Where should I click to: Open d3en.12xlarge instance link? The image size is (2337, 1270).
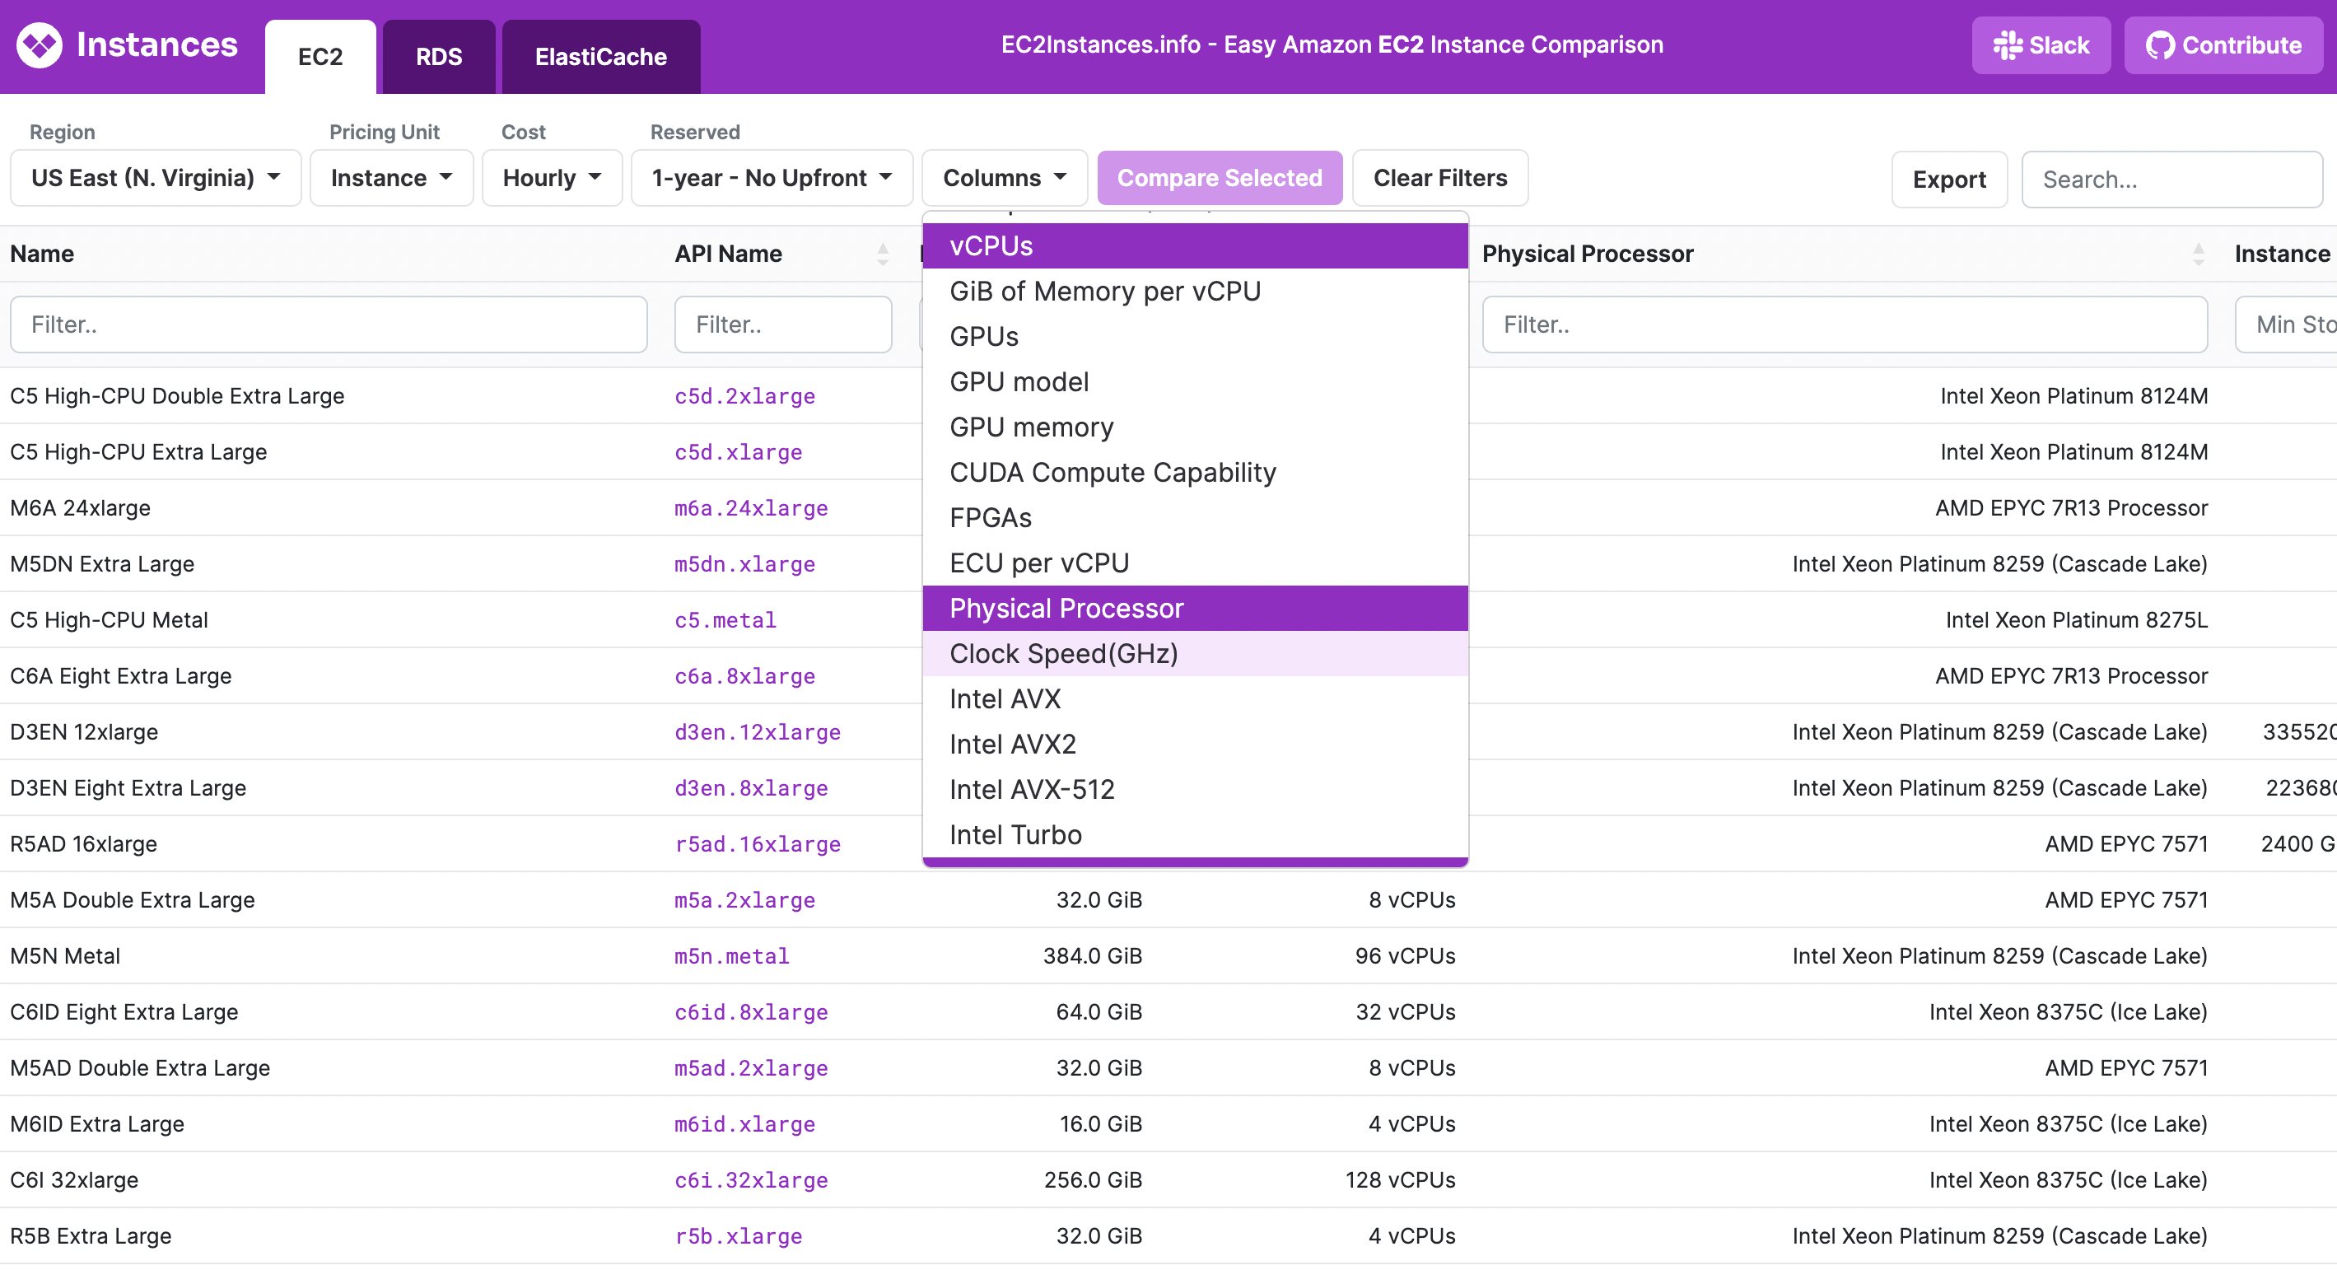[x=757, y=734]
